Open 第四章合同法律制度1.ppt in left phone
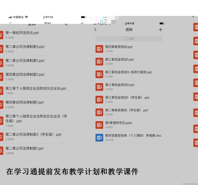Image resolution: width=198 pixels, height=185 pixels. (25, 102)
